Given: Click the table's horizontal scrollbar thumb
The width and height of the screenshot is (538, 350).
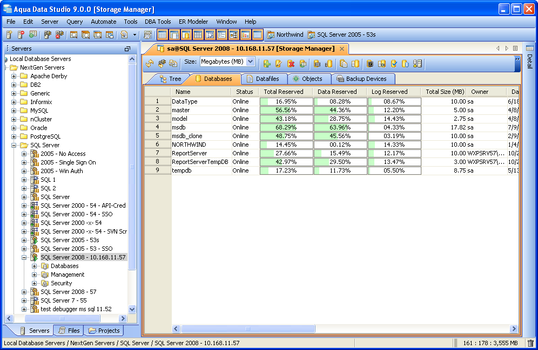Looking at the screenshot, I should tap(248, 328).
